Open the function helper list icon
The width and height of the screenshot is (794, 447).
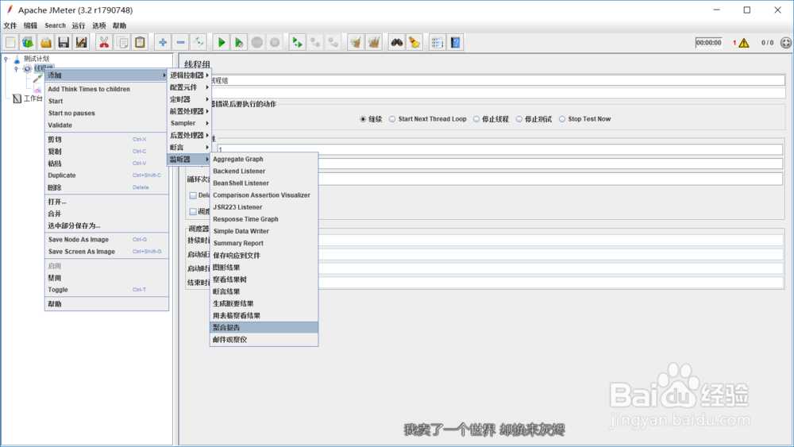(x=437, y=43)
